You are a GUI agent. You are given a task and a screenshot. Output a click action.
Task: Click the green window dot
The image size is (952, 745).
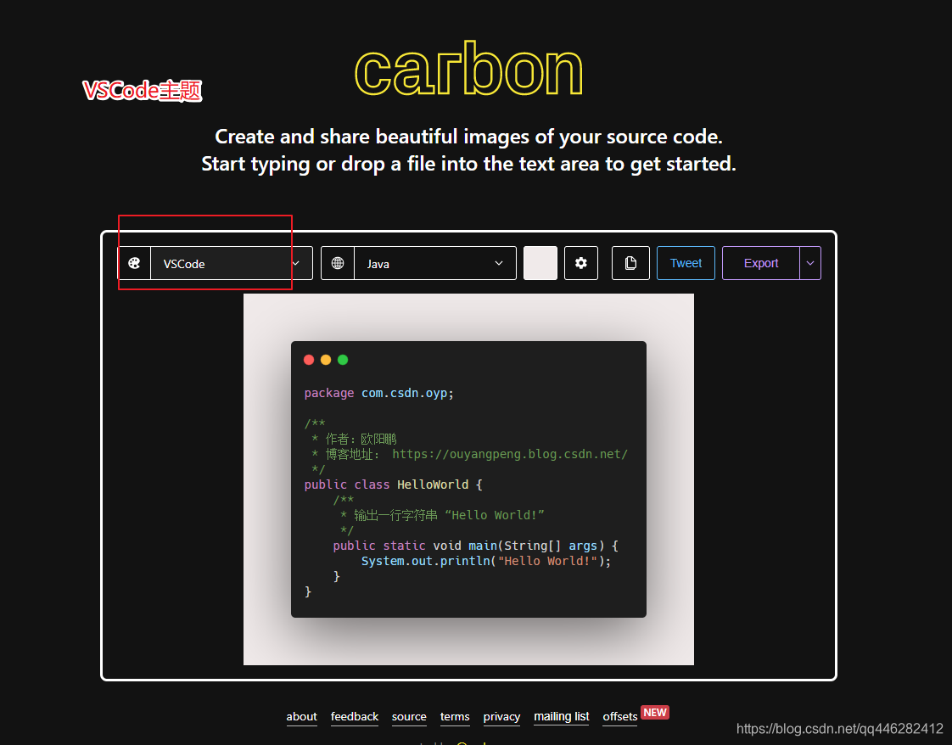(x=343, y=360)
